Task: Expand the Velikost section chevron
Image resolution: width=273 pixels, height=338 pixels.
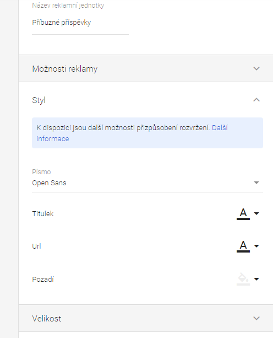Action: tap(256, 318)
